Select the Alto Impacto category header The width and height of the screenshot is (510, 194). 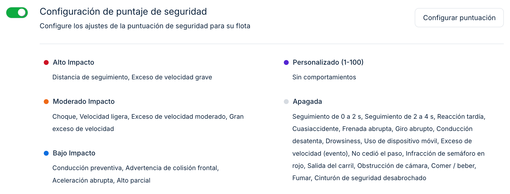73,62
